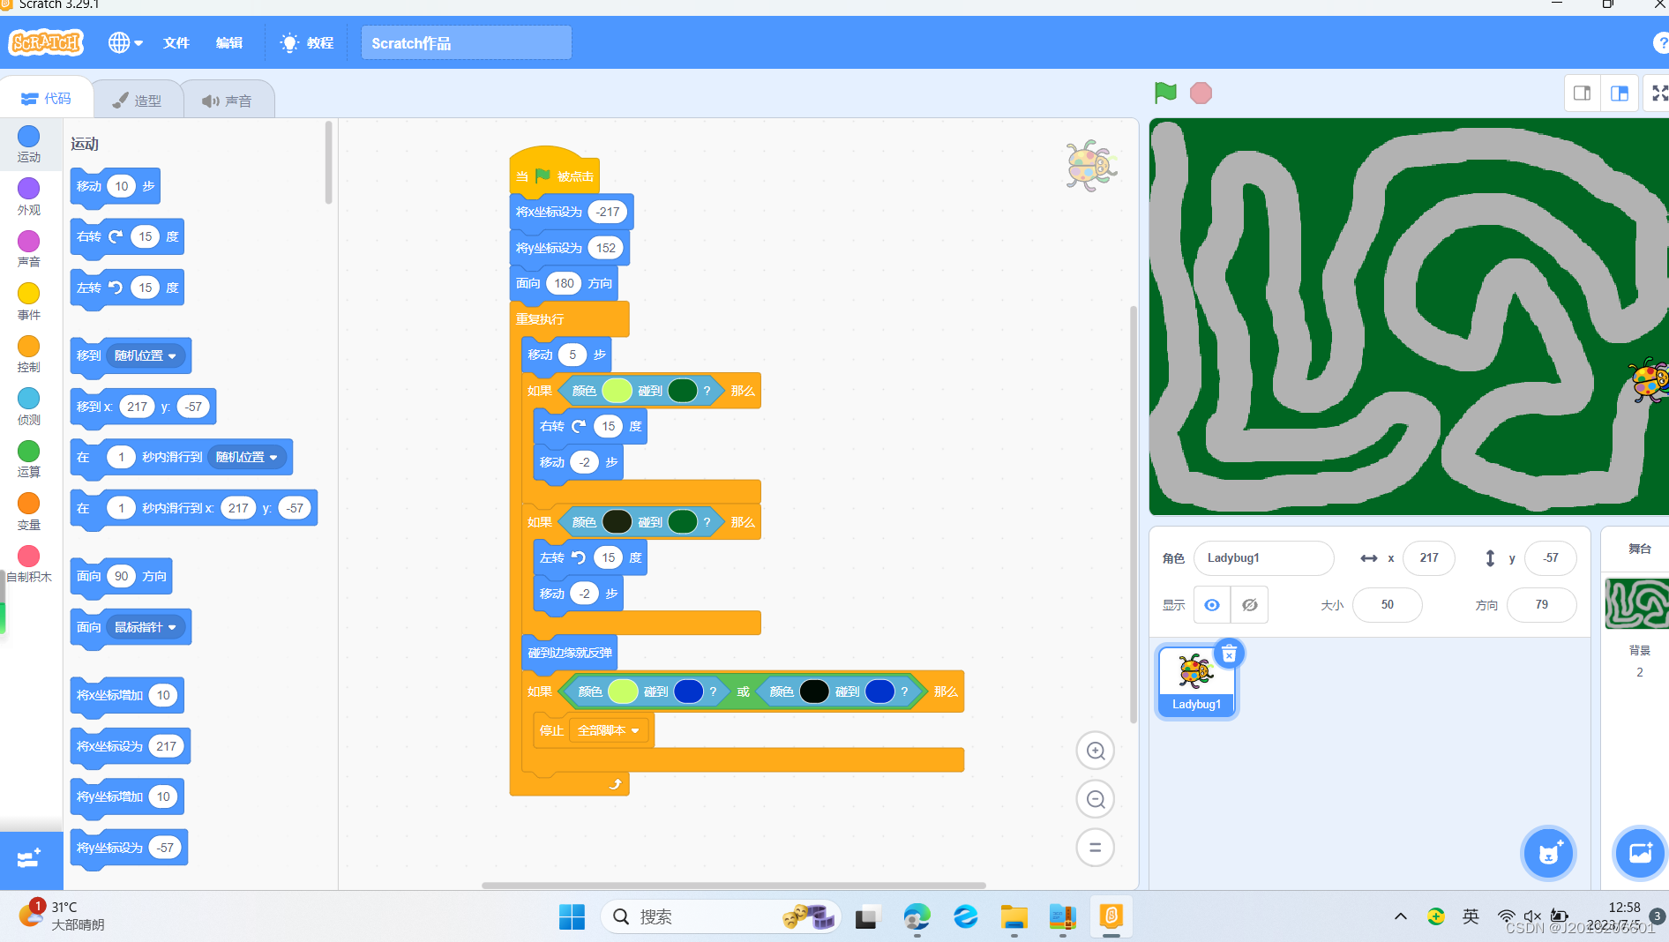Select the 外观 (Looks) block category

pyautogui.click(x=28, y=196)
